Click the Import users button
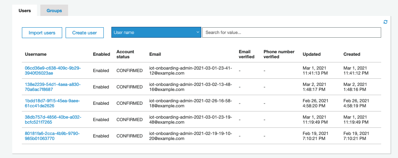 tap(42, 33)
